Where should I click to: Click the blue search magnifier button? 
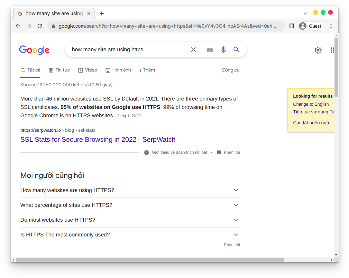[236, 50]
